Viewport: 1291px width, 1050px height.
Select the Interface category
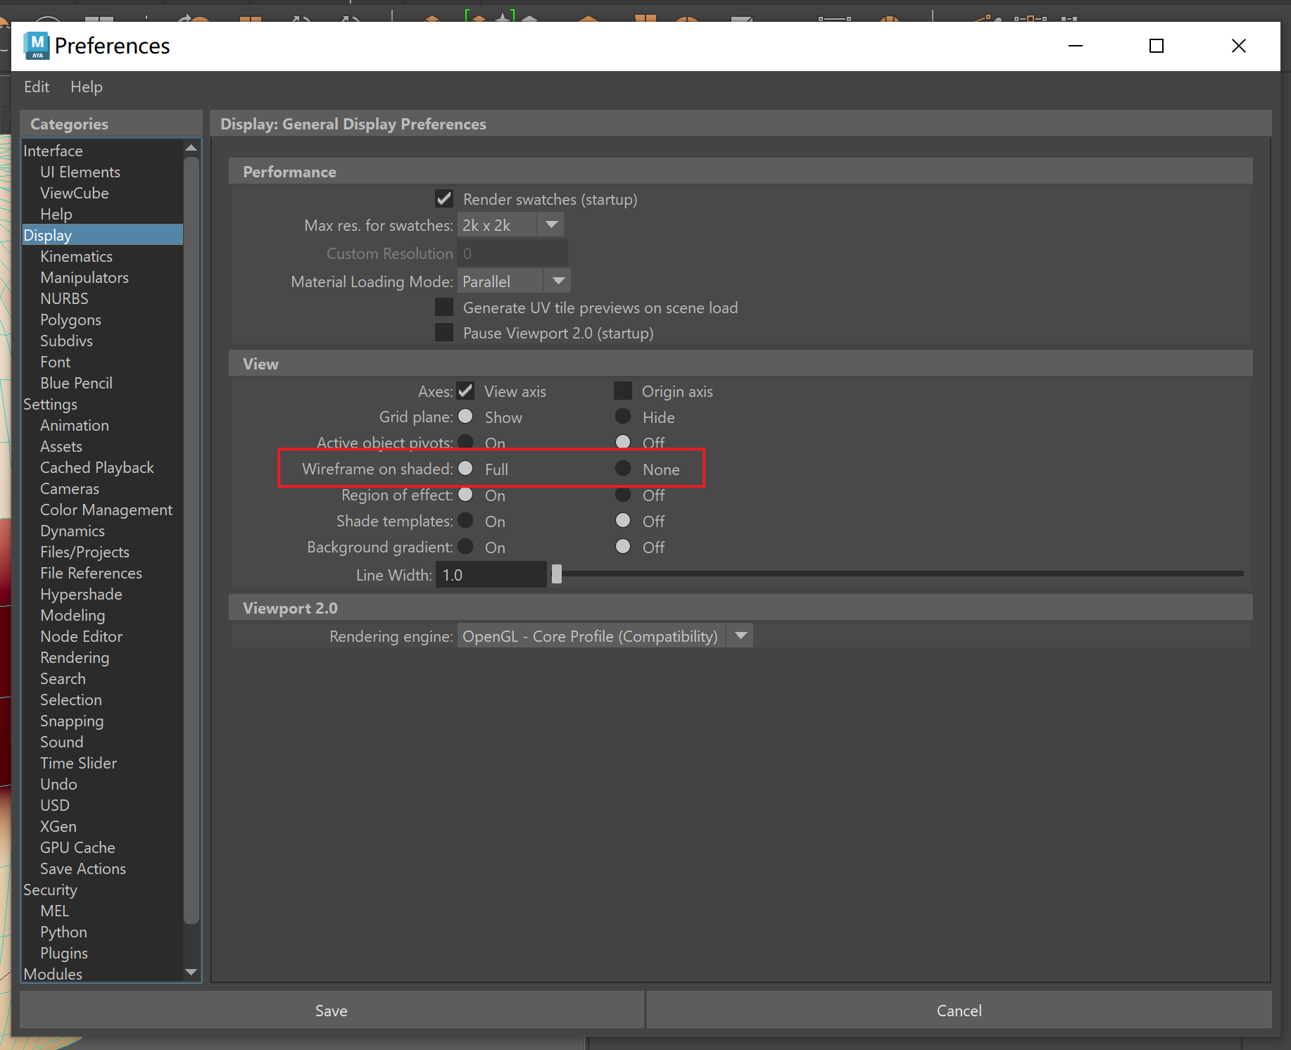click(x=53, y=151)
